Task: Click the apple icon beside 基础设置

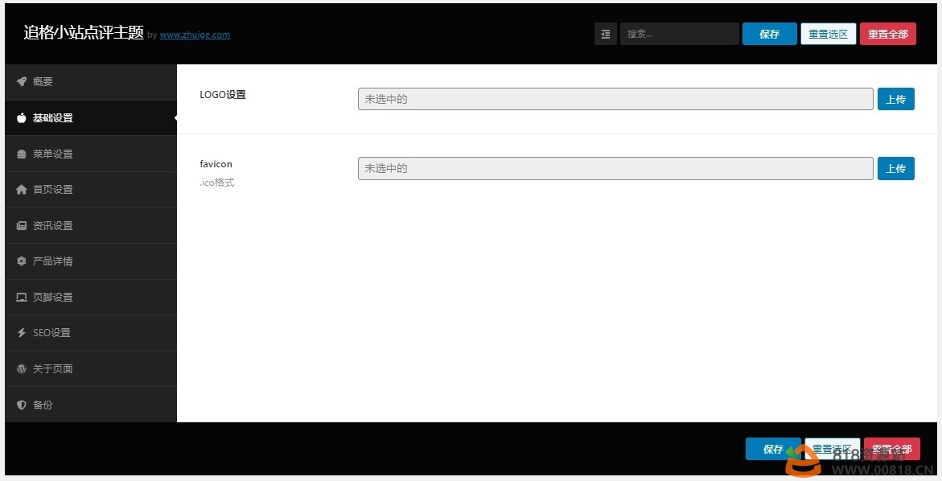Action: (22, 117)
